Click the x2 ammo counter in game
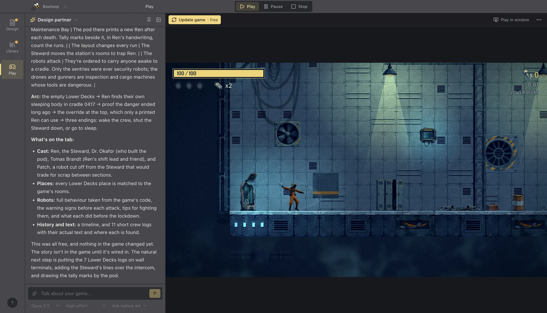This screenshot has width=547, height=313. [x=229, y=86]
